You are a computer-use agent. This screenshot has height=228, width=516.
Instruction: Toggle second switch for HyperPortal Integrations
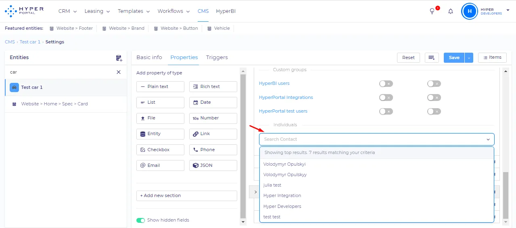[x=434, y=97]
